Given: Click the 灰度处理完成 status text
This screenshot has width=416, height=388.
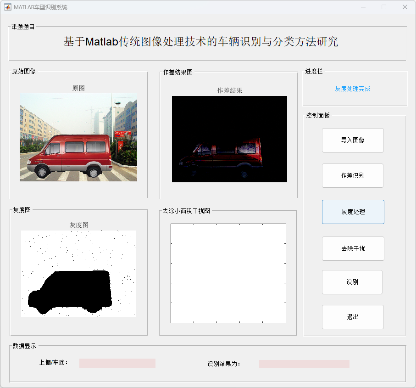Looking at the screenshot, I should (x=352, y=89).
